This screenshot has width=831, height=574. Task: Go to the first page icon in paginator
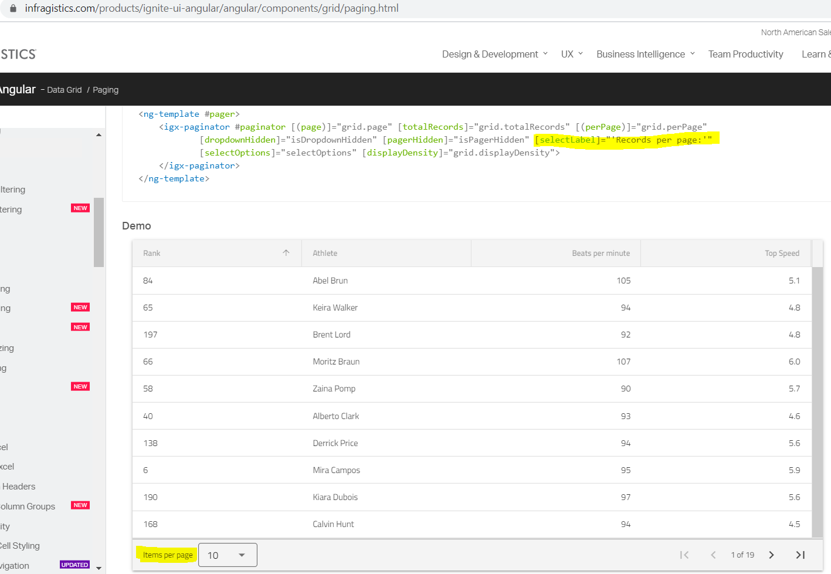[x=684, y=555]
